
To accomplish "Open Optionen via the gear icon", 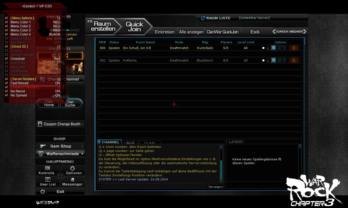I will (x=73, y=168).
